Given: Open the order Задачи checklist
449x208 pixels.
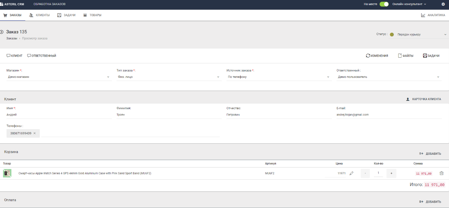Looking at the screenshot, I should [x=431, y=56].
